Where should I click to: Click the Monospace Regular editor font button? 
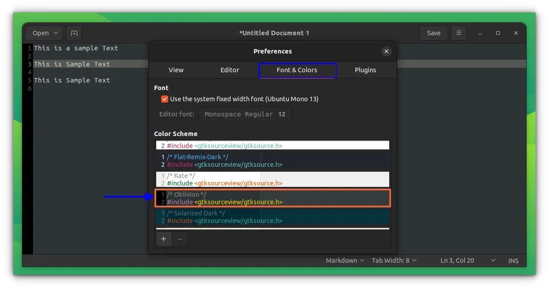[245, 114]
